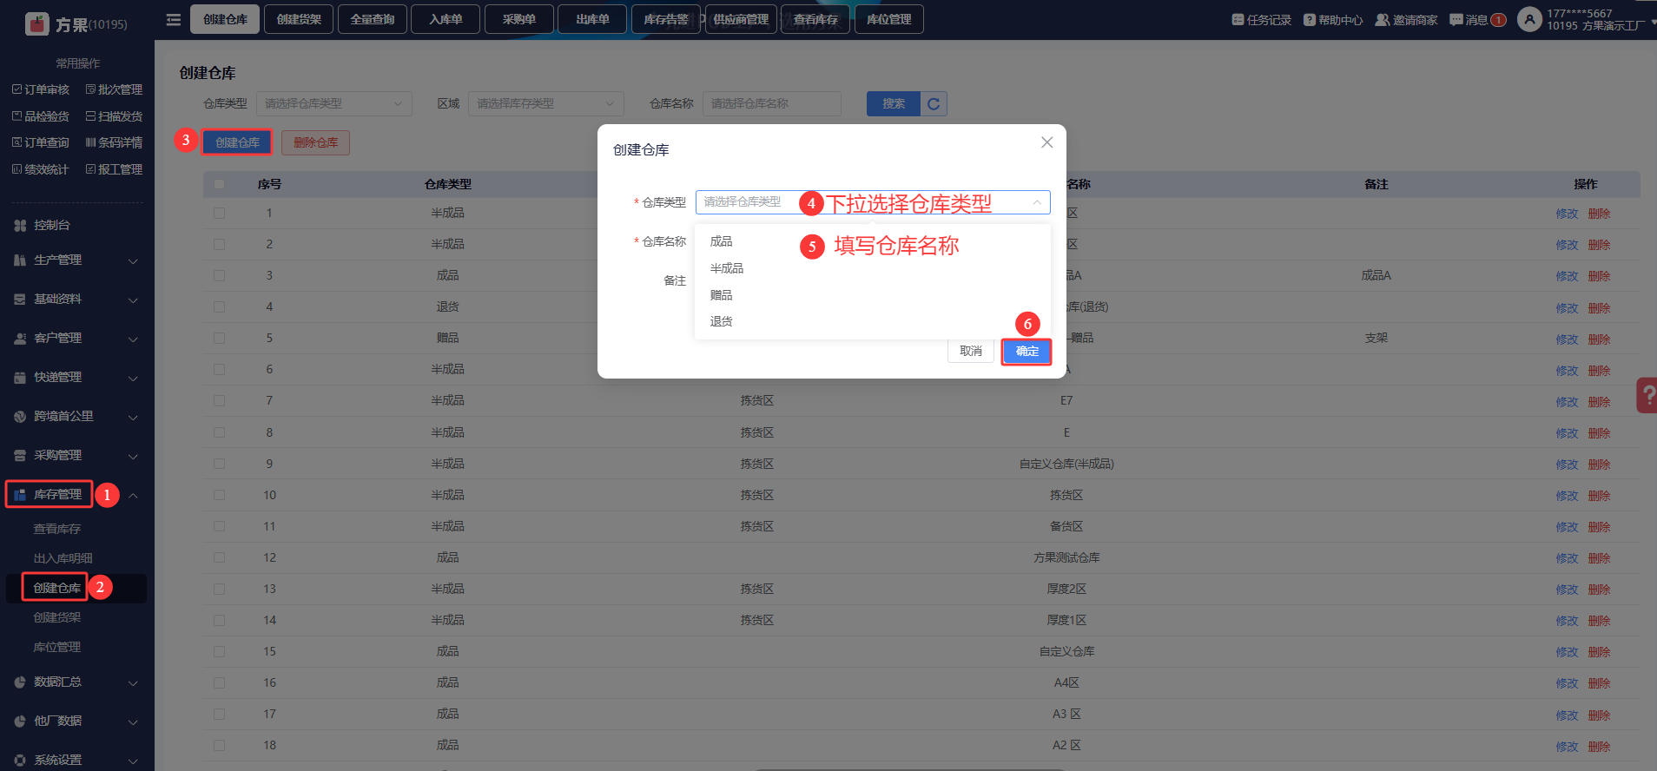Switch to the 创建货架 tab

click(x=299, y=19)
